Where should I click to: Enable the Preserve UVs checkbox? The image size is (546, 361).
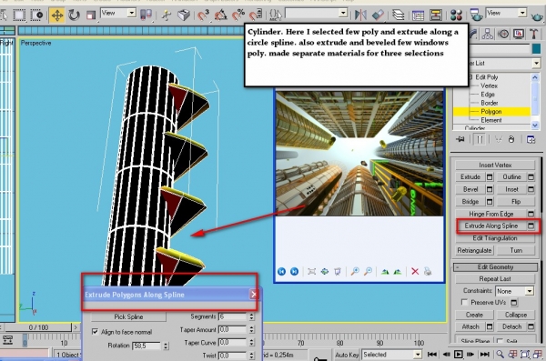(x=464, y=302)
